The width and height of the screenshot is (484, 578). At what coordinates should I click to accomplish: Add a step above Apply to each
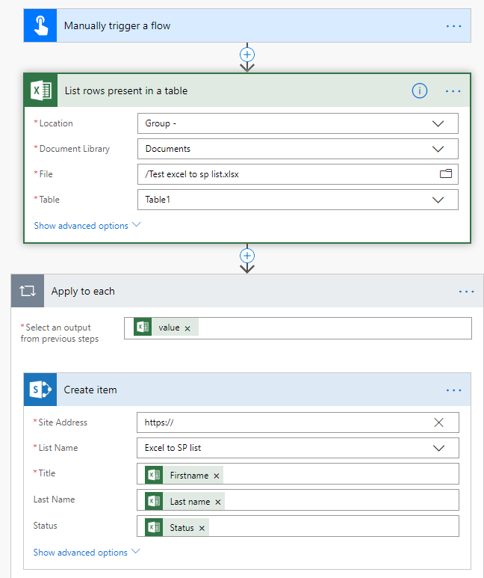pos(247,256)
